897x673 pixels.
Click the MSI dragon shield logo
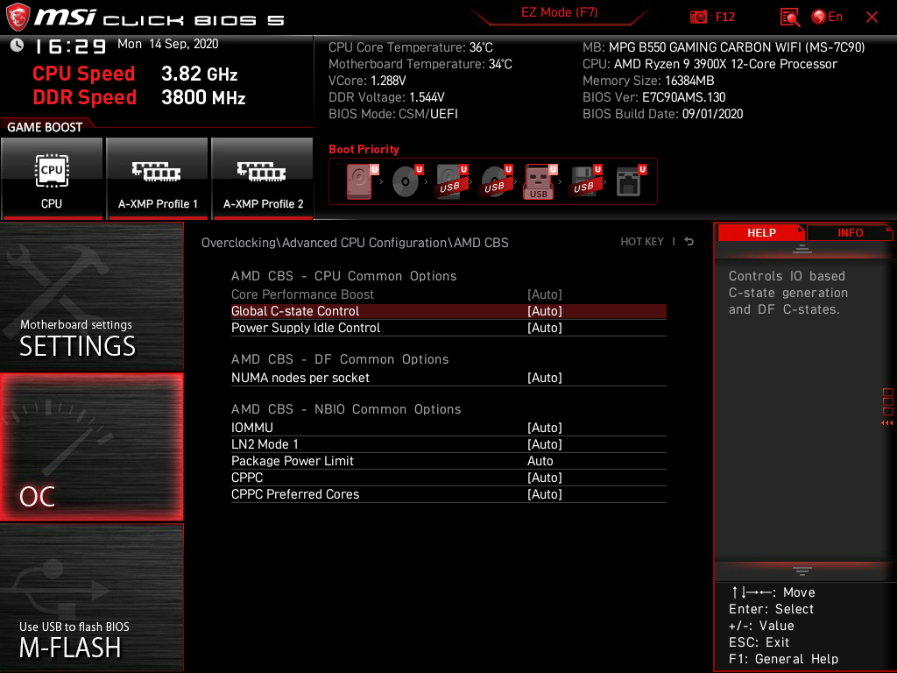pyautogui.click(x=18, y=18)
